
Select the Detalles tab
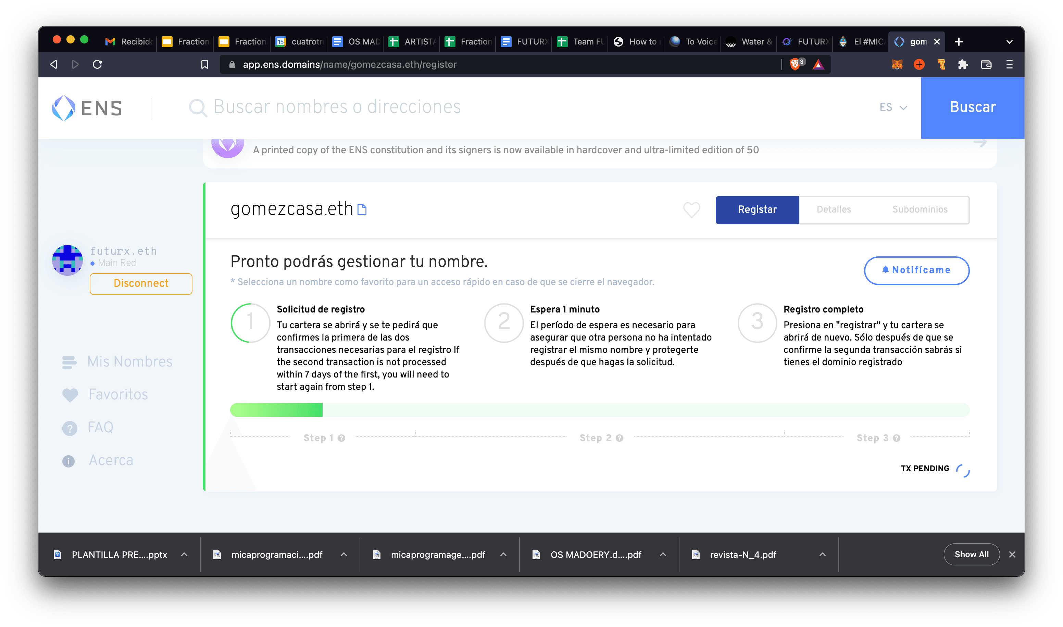(834, 209)
